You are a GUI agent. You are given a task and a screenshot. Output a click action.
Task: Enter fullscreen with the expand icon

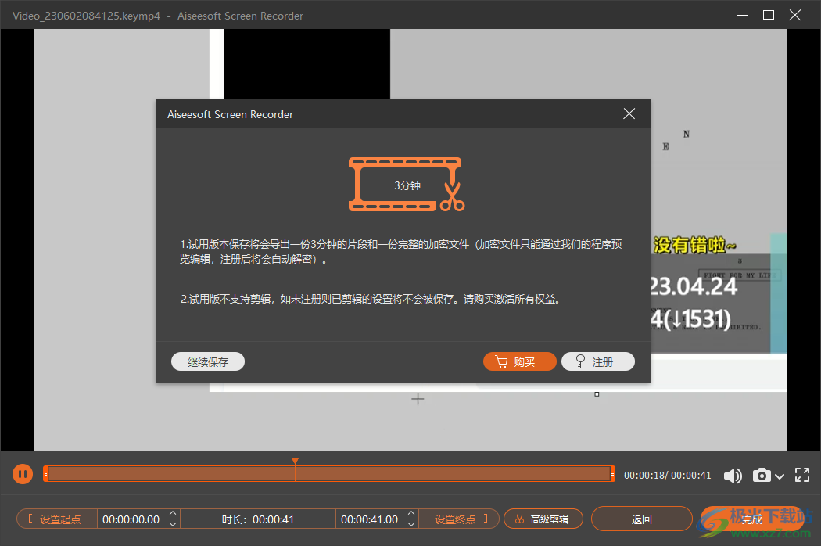(802, 476)
